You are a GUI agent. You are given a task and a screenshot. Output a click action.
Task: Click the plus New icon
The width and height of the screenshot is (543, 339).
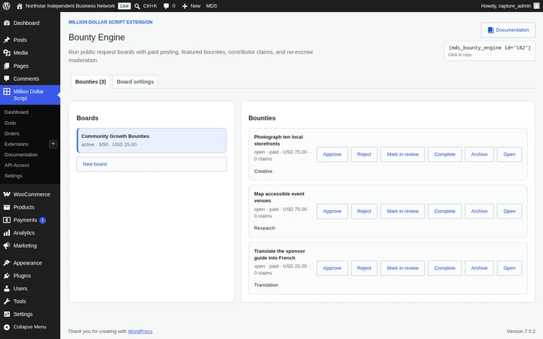[185, 6]
